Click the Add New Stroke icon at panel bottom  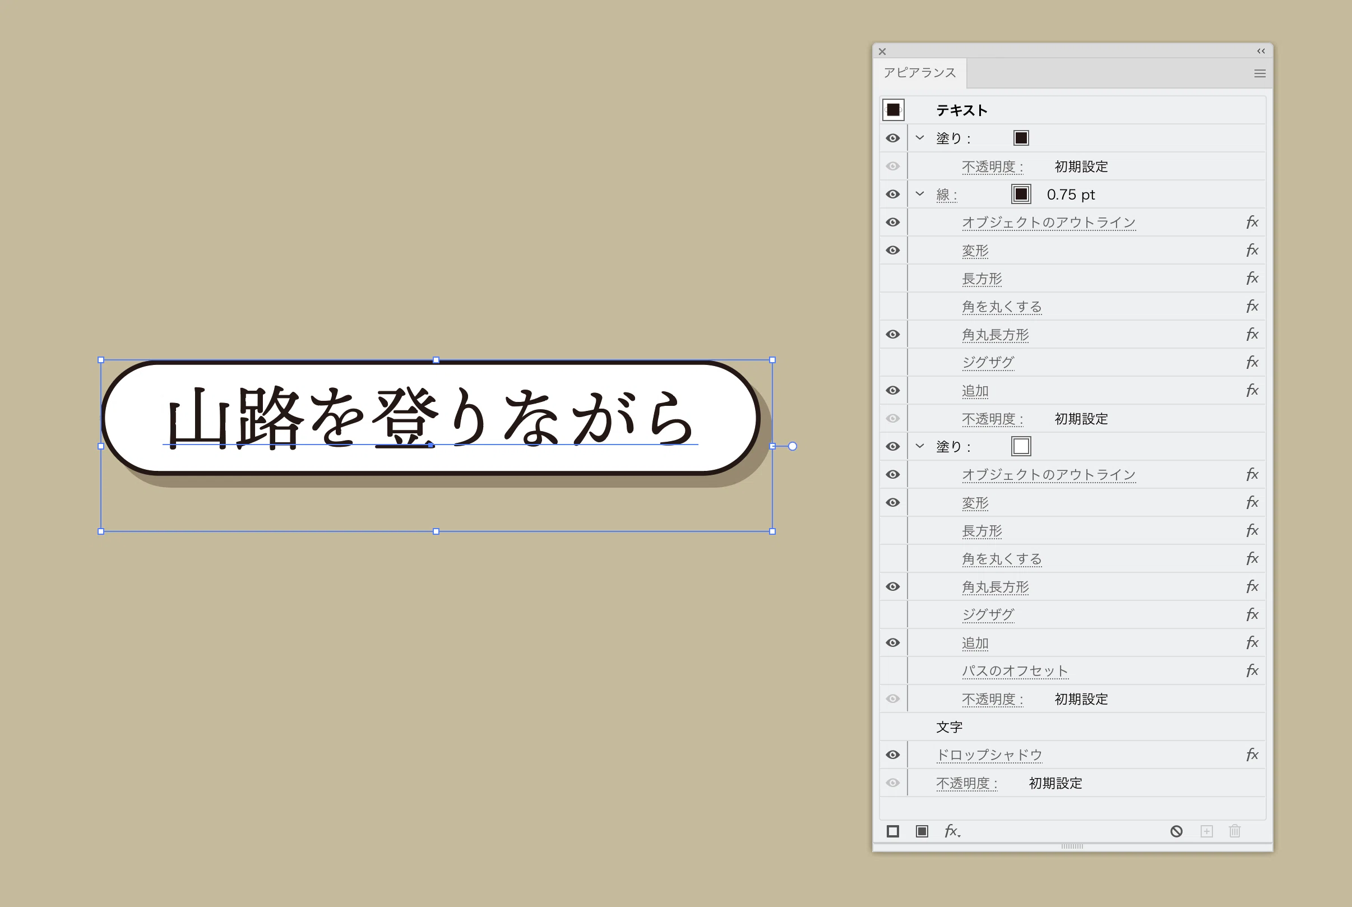[x=893, y=831]
